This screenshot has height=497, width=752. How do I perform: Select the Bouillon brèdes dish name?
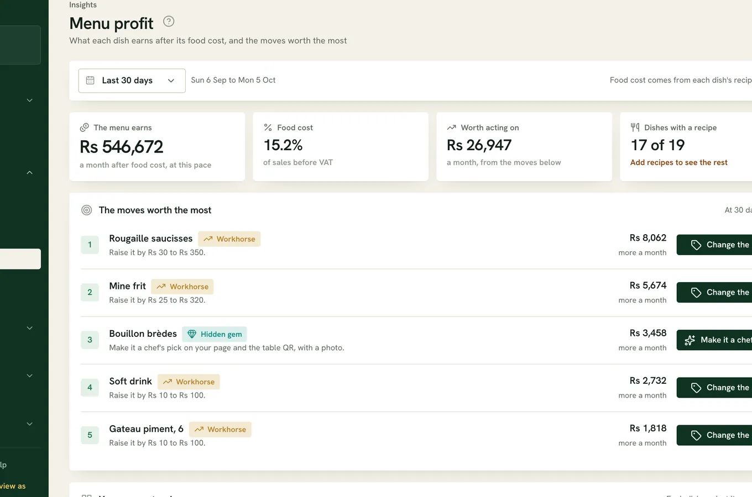tap(143, 334)
